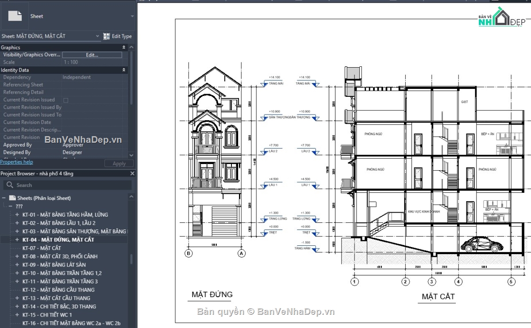Expand the KT-04 MẶT ĐỨNG, MẶT CẮT node
This screenshot has width=531, height=328.
17,240
